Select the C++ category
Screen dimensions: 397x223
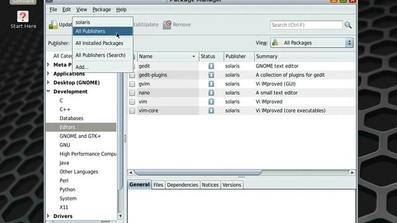pyautogui.click(x=65, y=109)
